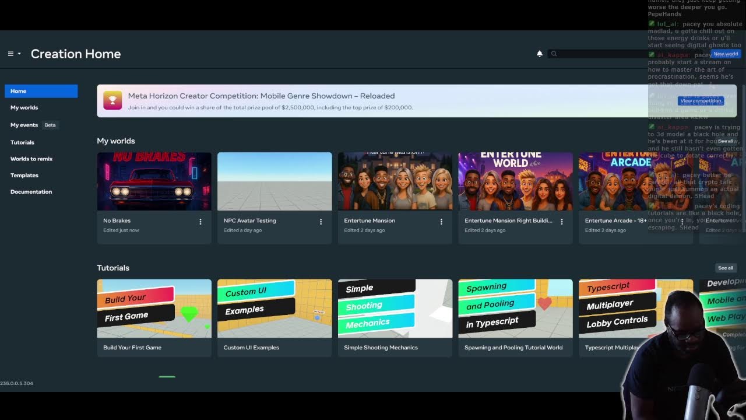The height and width of the screenshot is (420, 746).
Task: Open the Entertune Mansion thumbnail
Action: tap(395, 181)
